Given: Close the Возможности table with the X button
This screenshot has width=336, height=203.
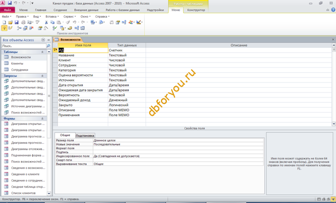Looking at the screenshot, I should point(333,40).
